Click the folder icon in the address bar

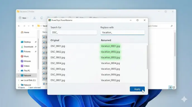point(39,26)
